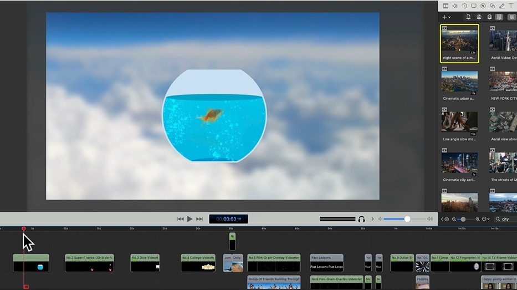This screenshot has height=290, width=517.
Task: Select the pencil annotation icon
Action: click(501, 6)
